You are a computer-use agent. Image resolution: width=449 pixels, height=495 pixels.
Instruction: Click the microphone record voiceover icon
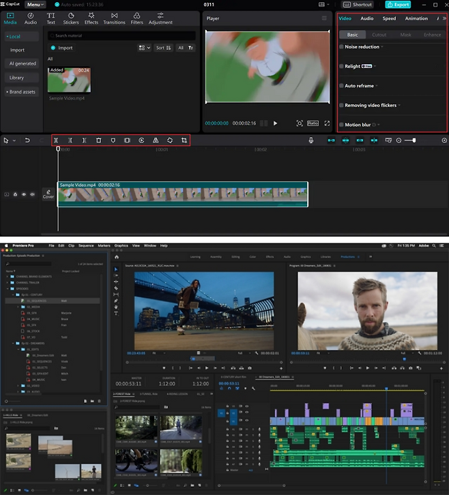311,140
